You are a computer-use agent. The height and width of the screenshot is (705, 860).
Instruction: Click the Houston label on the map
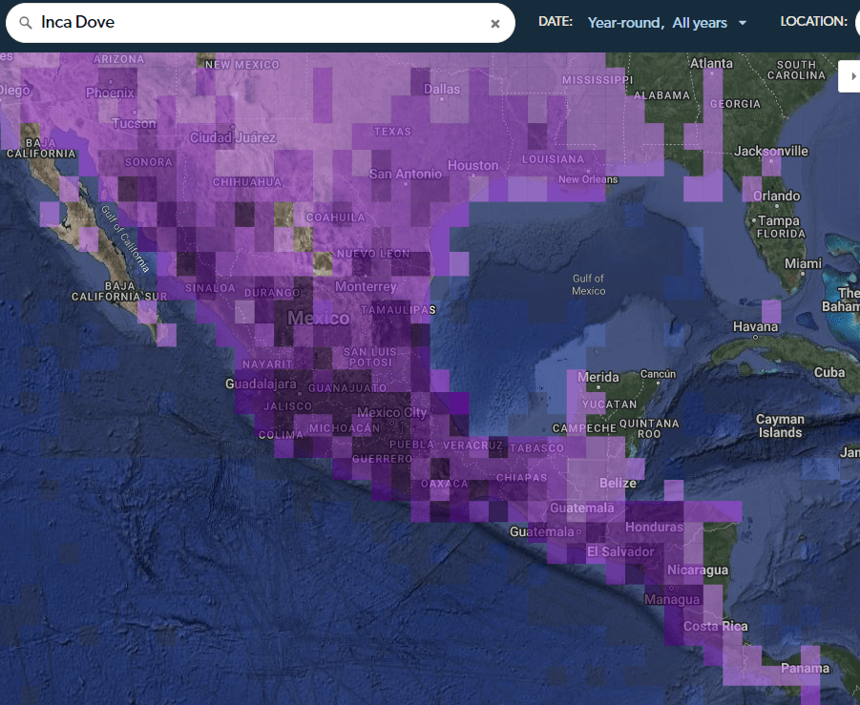pyautogui.click(x=473, y=166)
